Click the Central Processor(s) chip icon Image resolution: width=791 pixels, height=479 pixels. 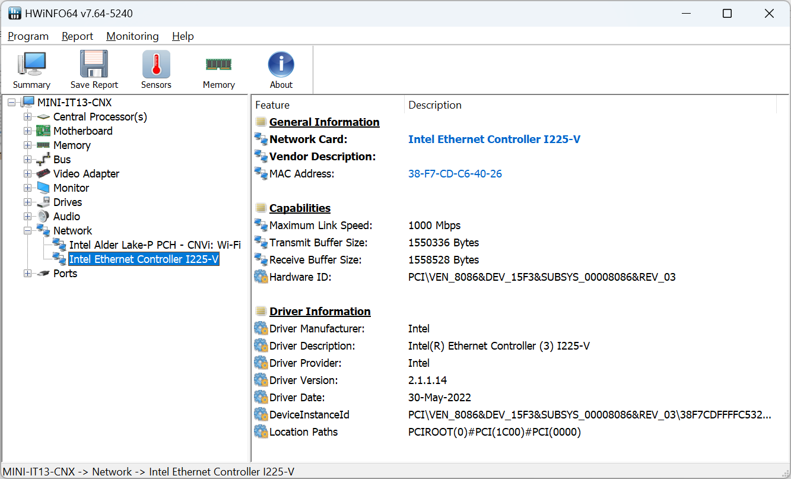click(43, 117)
